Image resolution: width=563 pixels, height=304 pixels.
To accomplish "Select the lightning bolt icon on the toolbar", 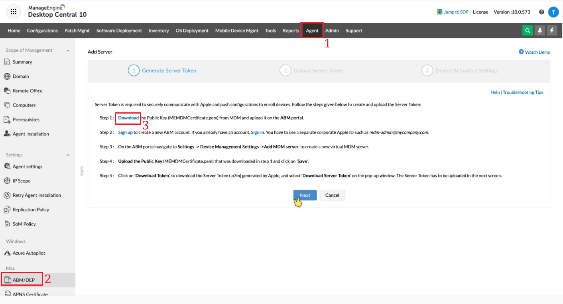I will 552,30.
